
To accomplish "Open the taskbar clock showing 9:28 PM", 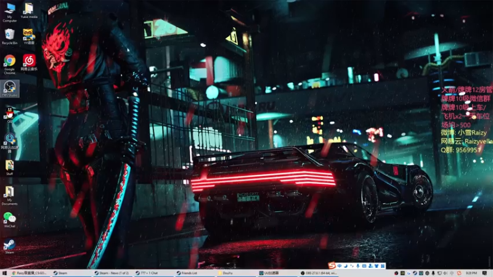I will 471,273.
